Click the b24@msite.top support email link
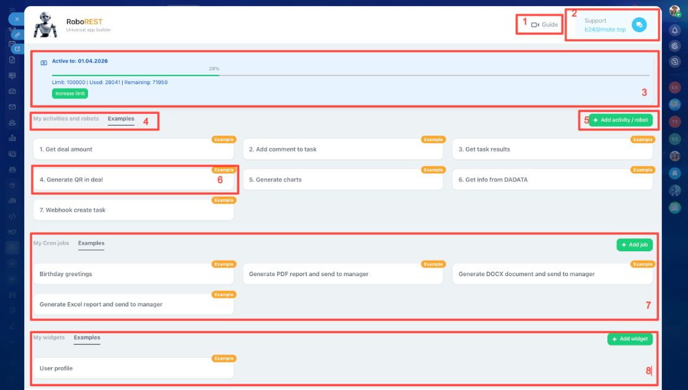Image resolution: width=688 pixels, height=390 pixels. pyautogui.click(x=605, y=30)
